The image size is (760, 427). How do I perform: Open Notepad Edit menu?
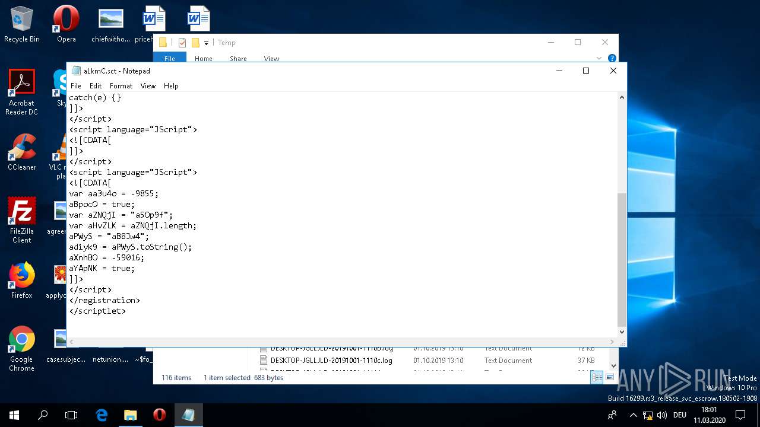coord(96,86)
